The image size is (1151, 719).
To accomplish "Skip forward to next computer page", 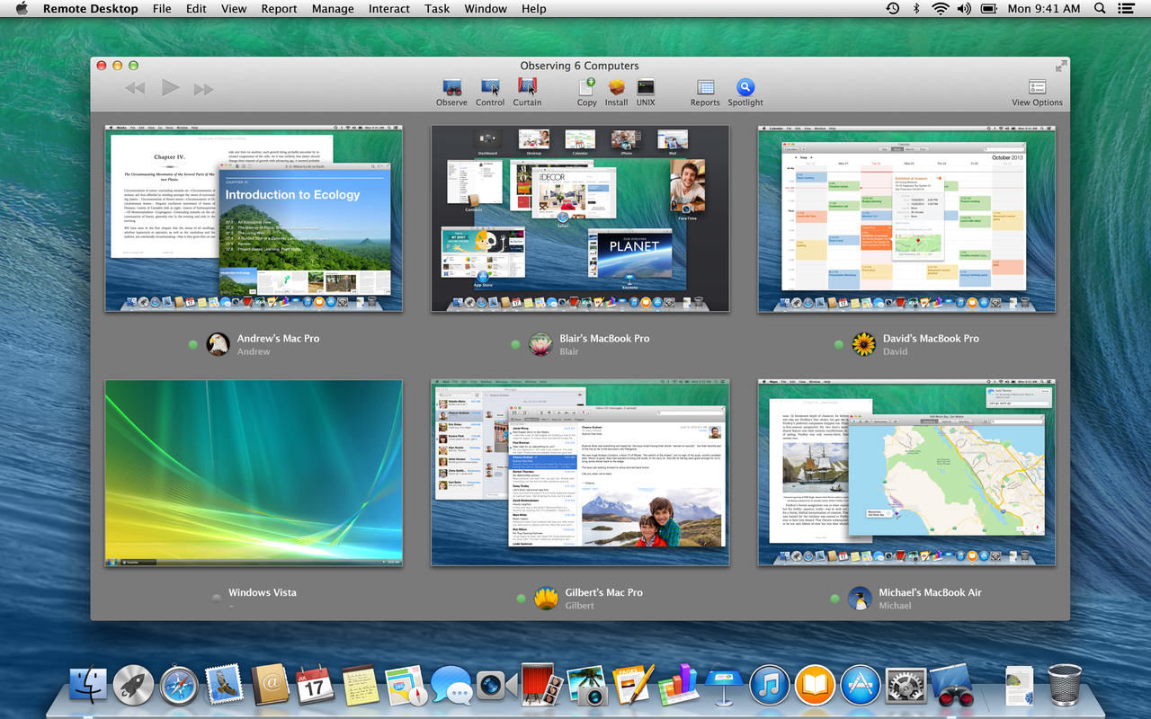I will click(204, 88).
